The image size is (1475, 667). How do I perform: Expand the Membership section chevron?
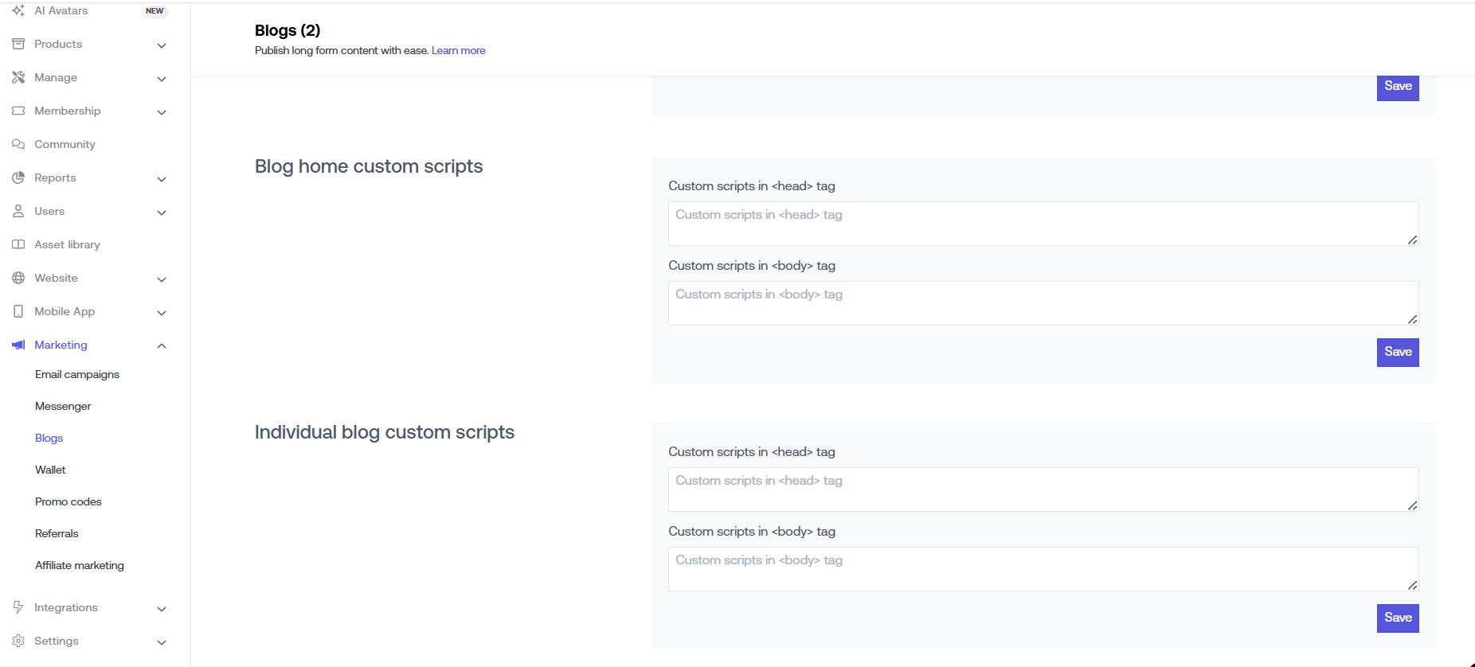coord(162,112)
